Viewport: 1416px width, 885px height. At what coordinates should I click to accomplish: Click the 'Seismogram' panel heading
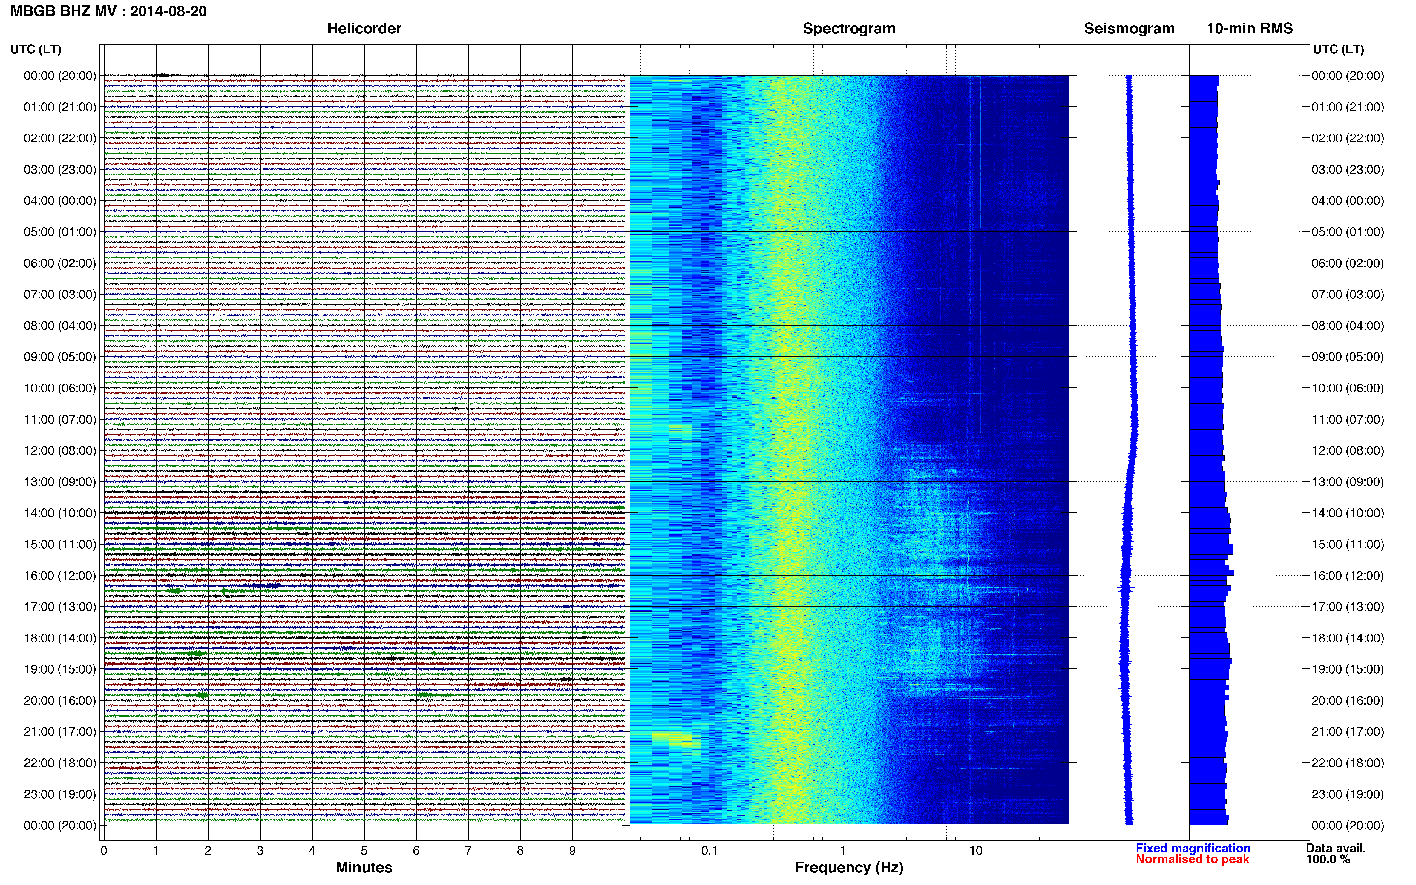(x=1129, y=29)
